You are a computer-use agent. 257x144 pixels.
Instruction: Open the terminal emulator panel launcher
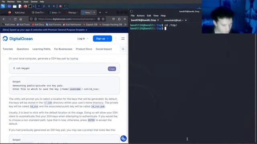(x=30, y=6)
